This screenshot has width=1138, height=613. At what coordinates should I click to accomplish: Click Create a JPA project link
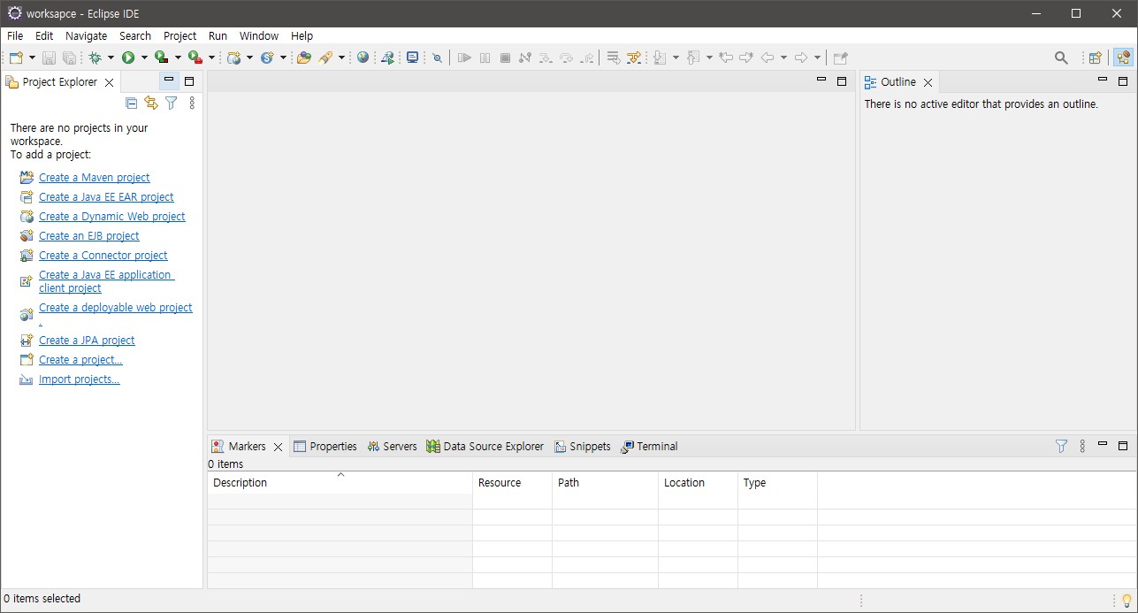tap(87, 341)
